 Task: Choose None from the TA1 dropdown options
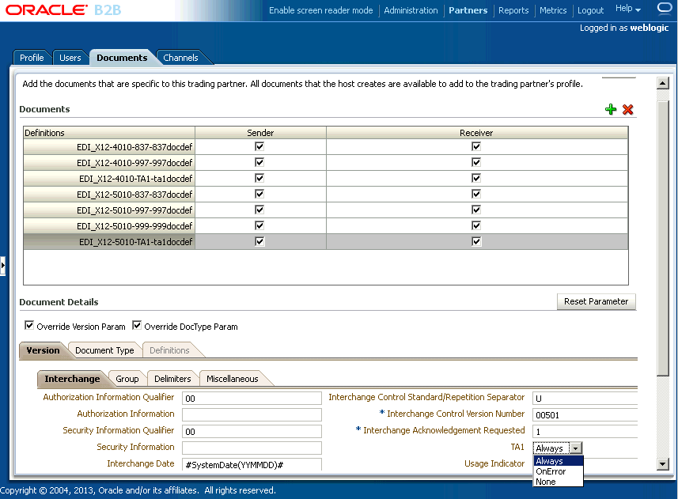coord(546,482)
